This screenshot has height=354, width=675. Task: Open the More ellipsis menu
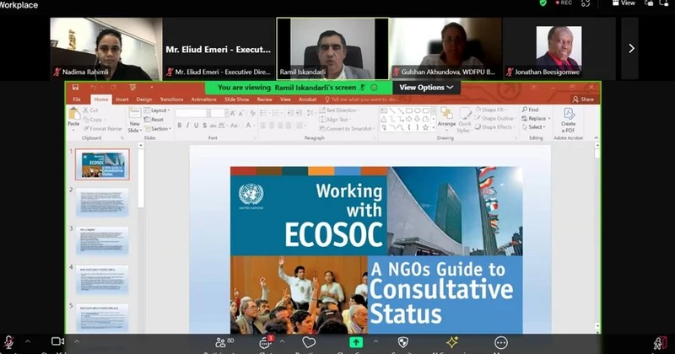[x=500, y=343]
